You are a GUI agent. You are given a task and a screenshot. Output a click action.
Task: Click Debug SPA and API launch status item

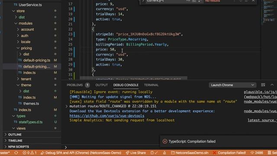click(x=81, y=153)
